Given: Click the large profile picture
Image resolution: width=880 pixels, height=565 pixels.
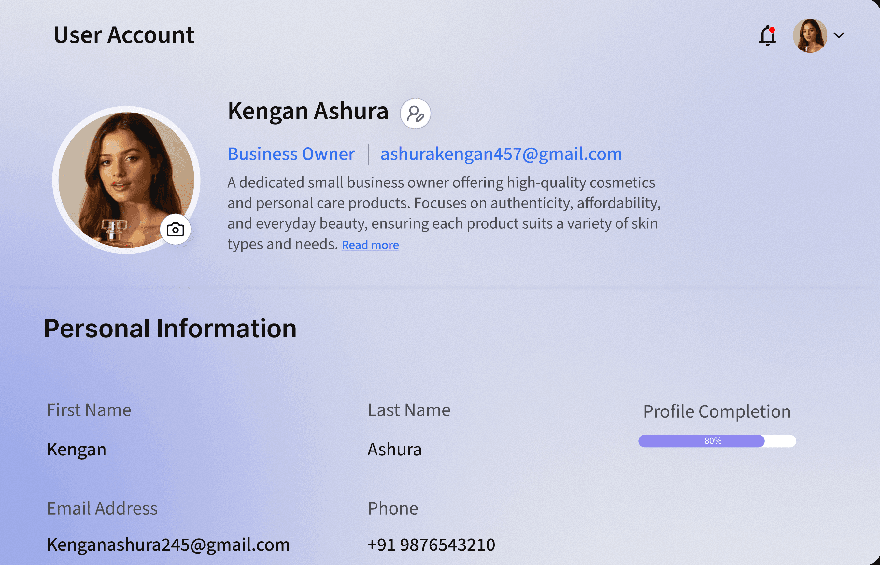Looking at the screenshot, I should point(121,172).
